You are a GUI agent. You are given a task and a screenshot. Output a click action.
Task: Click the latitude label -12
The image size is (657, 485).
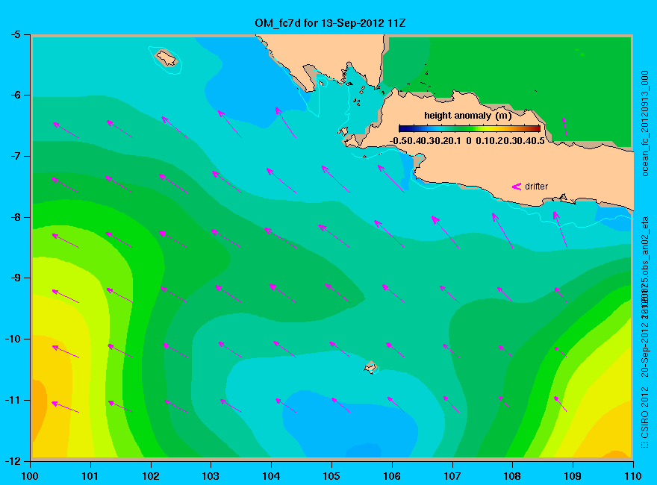pyautogui.click(x=13, y=461)
